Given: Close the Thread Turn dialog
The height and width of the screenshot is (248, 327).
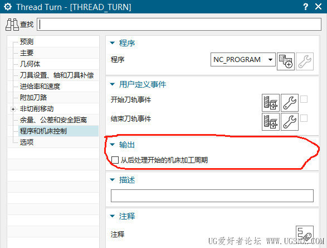Looking at the screenshot, I should [318, 7].
